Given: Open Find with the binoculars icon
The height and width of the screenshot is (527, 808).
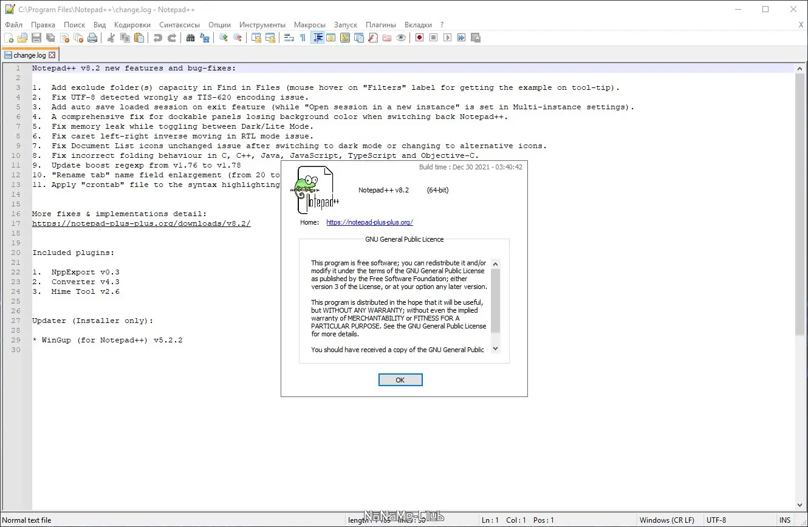Looking at the screenshot, I should point(191,38).
